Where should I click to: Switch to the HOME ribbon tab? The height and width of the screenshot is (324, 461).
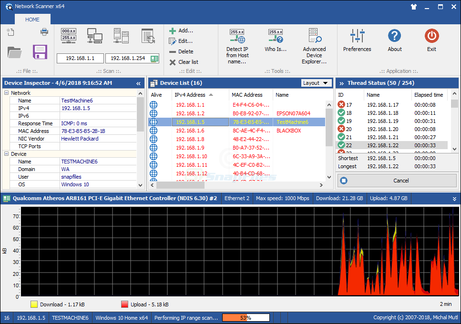32,20
